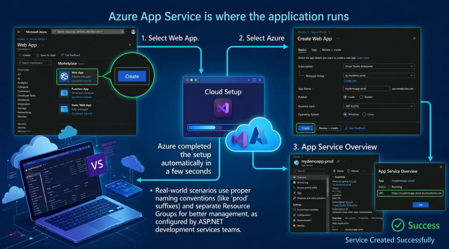
Task: Open the ellipsis beside the Create Web App title
Action: click(x=338, y=39)
